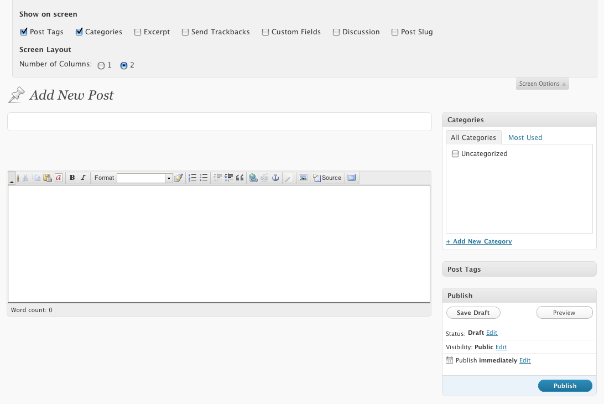Uncheck the Post Tags checkbox
The image size is (604, 404).
pos(24,32)
